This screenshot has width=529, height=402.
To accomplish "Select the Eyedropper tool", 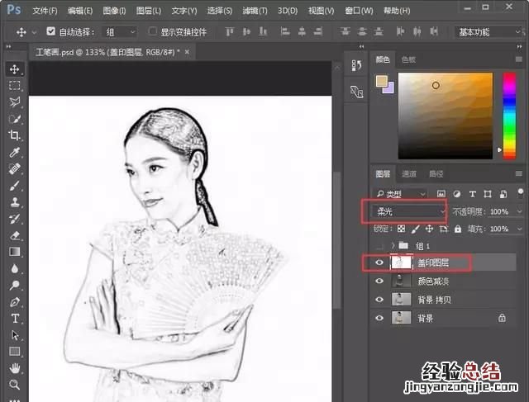I will 15,153.
